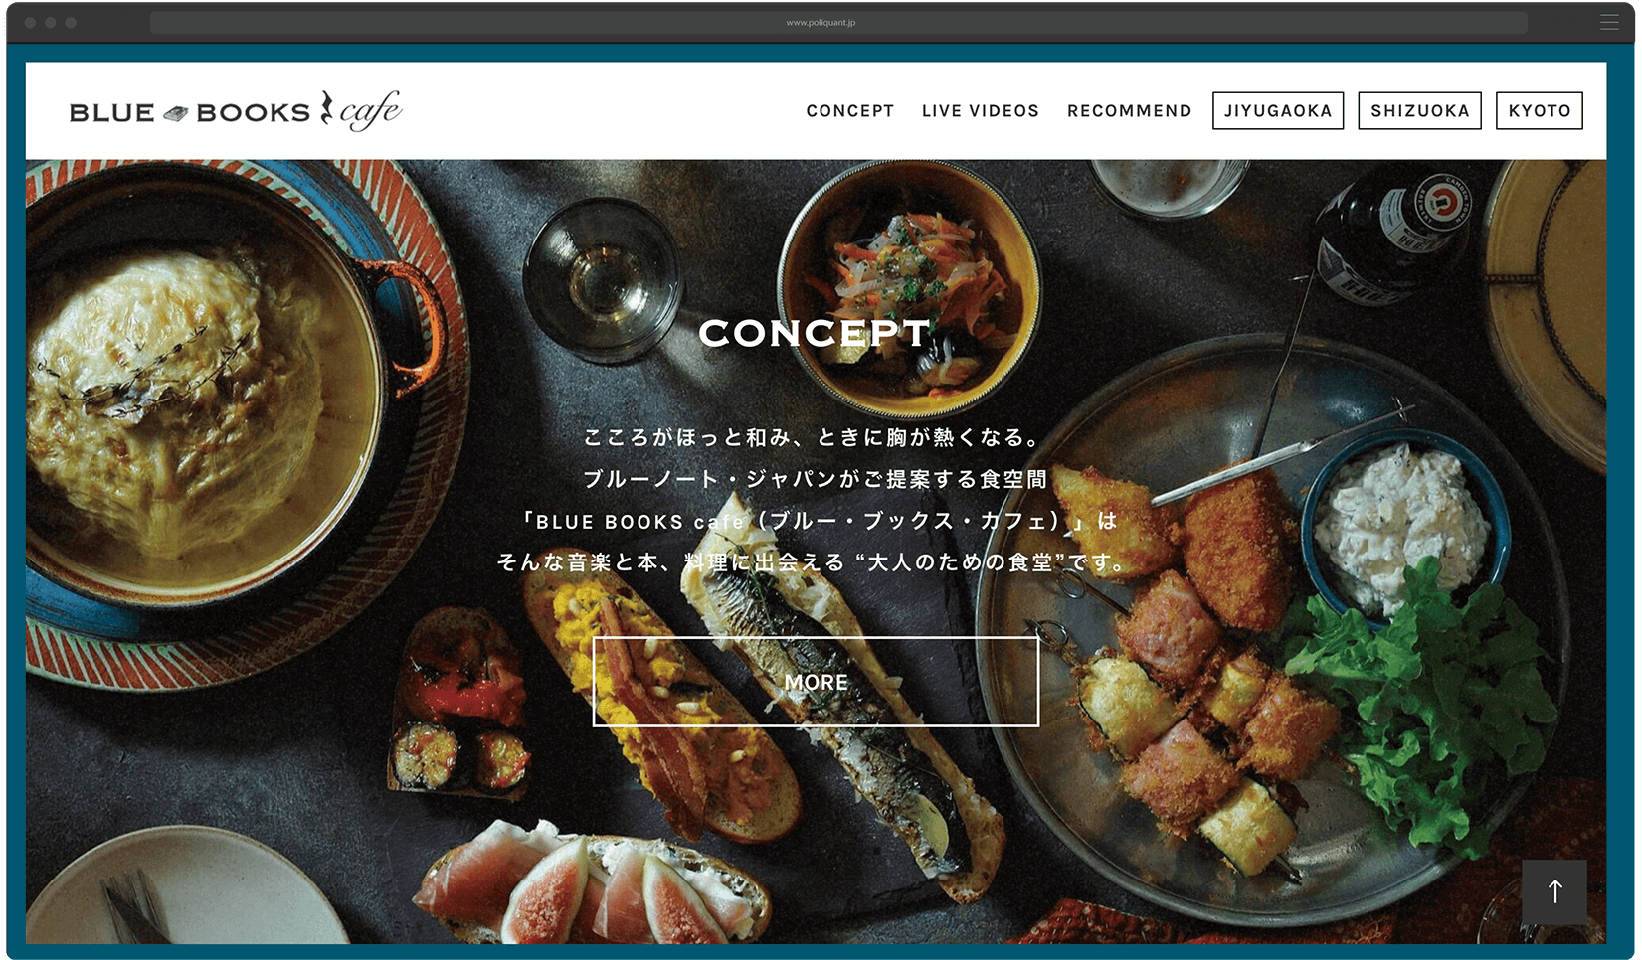Click the red window close dot
This screenshot has height=960, width=1642.
click(x=30, y=22)
